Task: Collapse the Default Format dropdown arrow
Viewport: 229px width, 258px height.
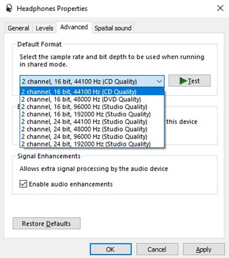Action: click(159, 81)
